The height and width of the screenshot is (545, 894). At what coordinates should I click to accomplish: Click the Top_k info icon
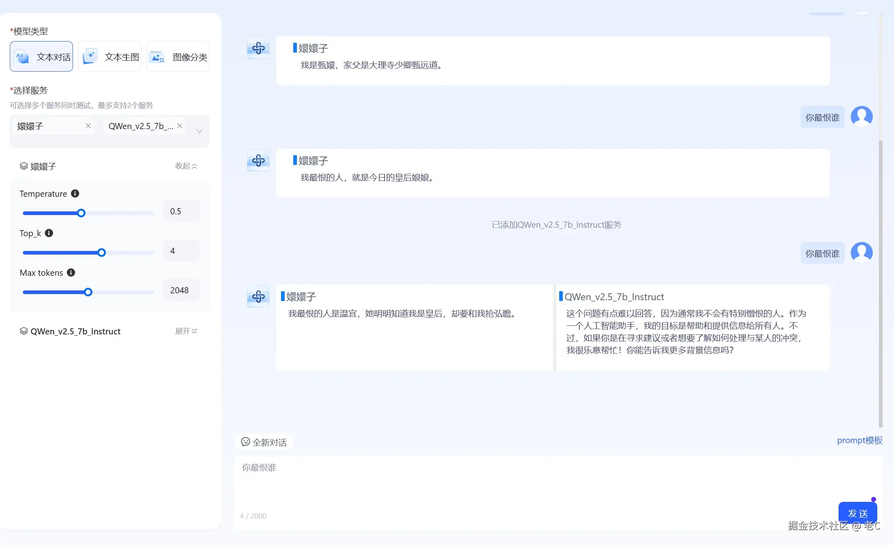[x=49, y=233]
